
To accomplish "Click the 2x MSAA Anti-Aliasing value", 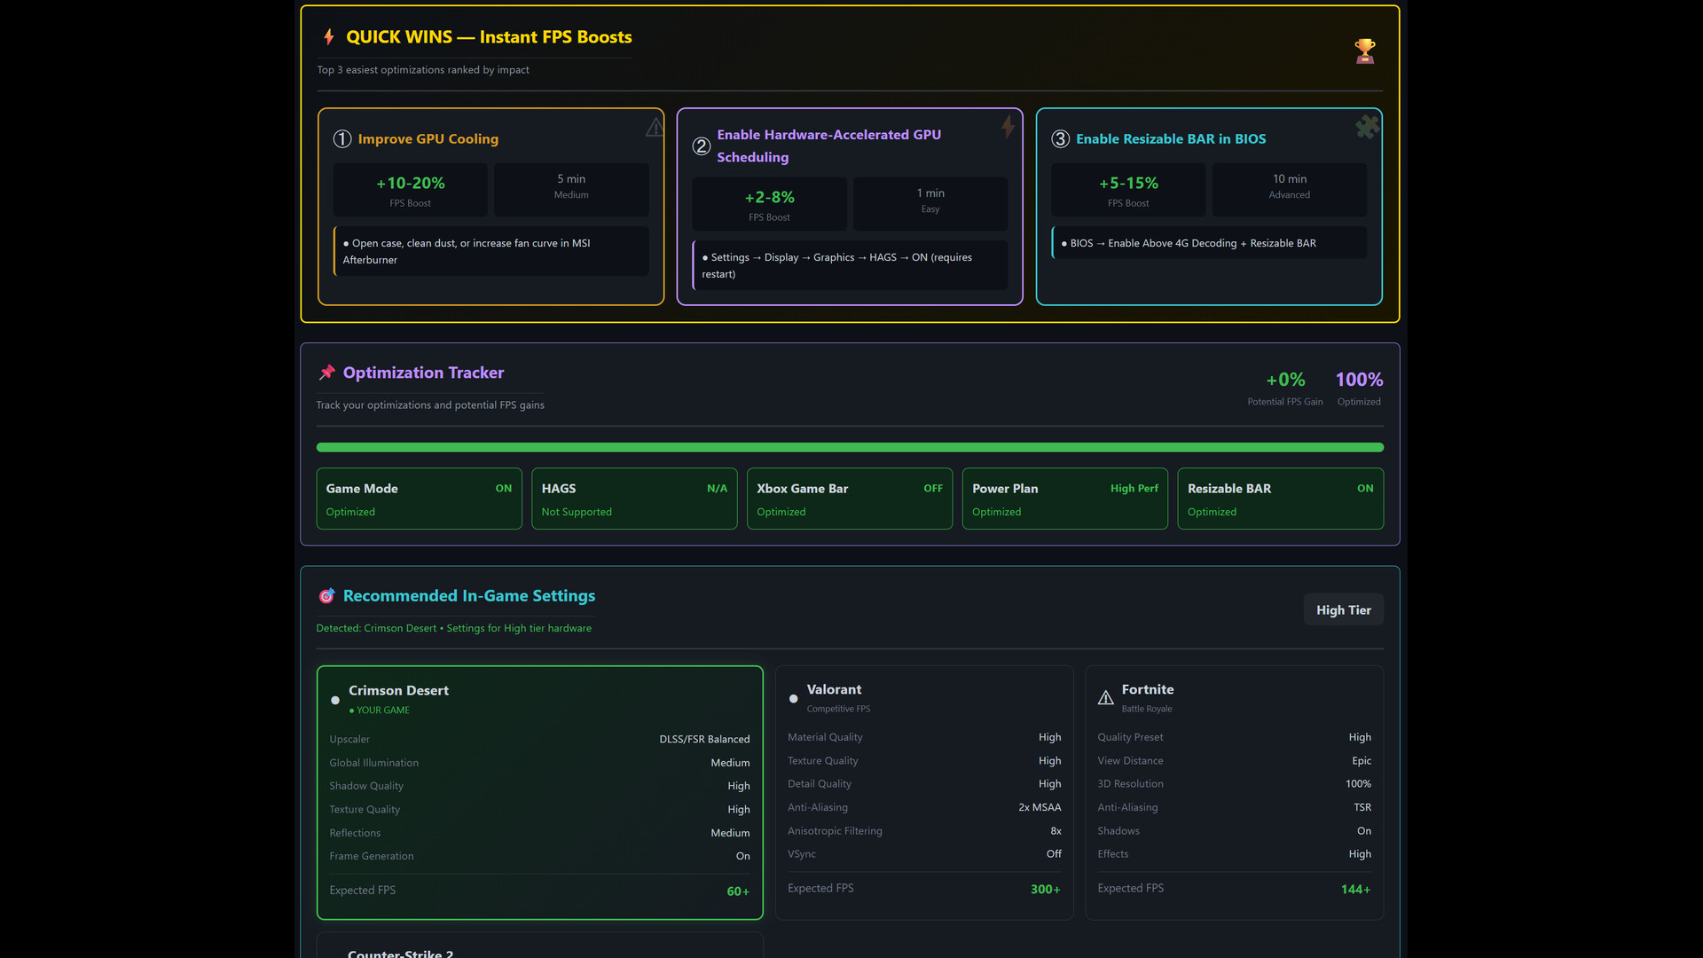I will coord(1040,807).
